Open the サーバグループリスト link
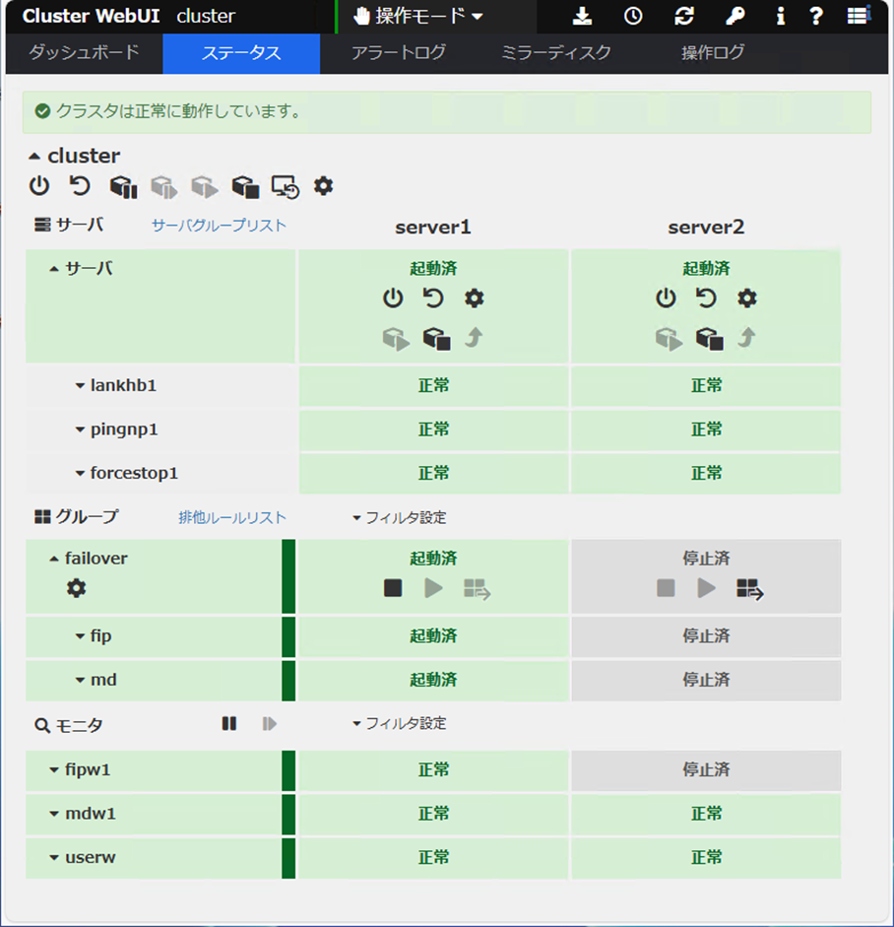Screen dimensions: 894x927 pyautogui.click(x=219, y=226)
